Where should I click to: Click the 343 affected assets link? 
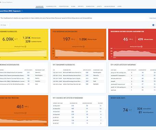[87, 76]
